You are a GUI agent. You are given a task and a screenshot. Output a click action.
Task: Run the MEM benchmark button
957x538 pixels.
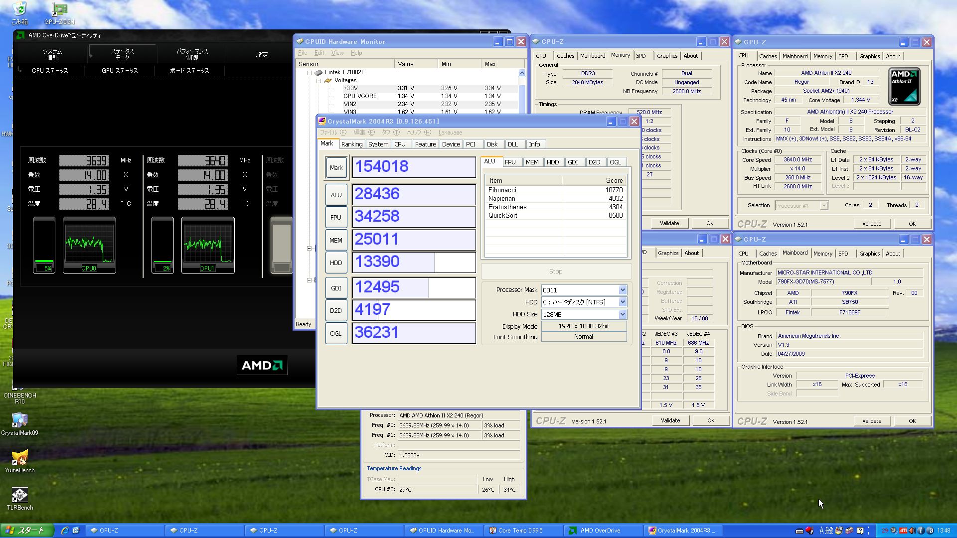(336, 240)
